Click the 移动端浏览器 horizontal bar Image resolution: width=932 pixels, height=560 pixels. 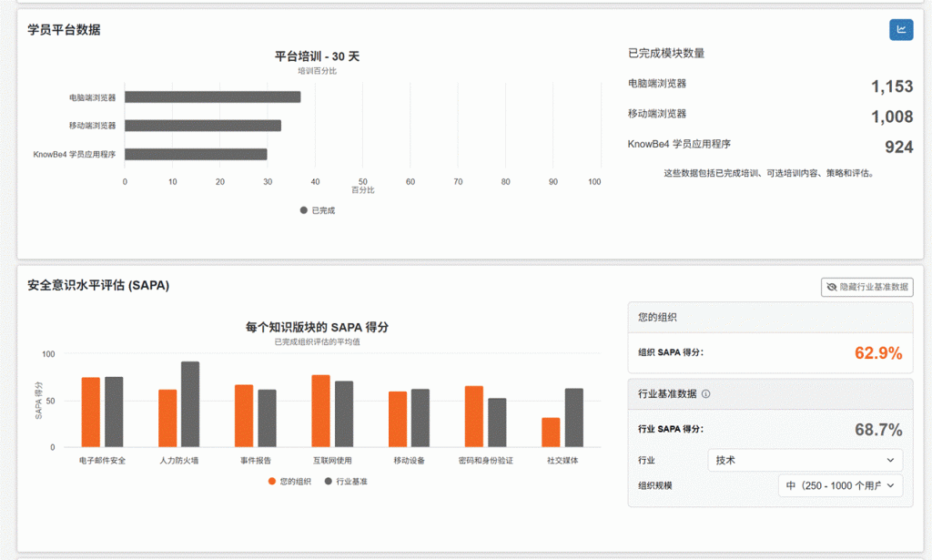(202, 126)
